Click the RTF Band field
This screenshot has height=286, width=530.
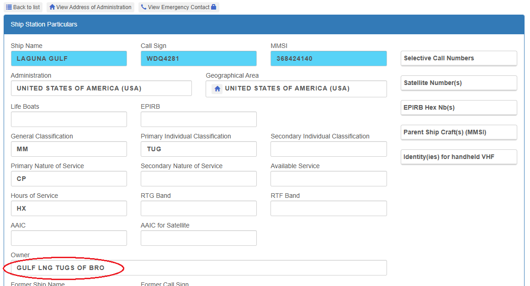(329, 209)
